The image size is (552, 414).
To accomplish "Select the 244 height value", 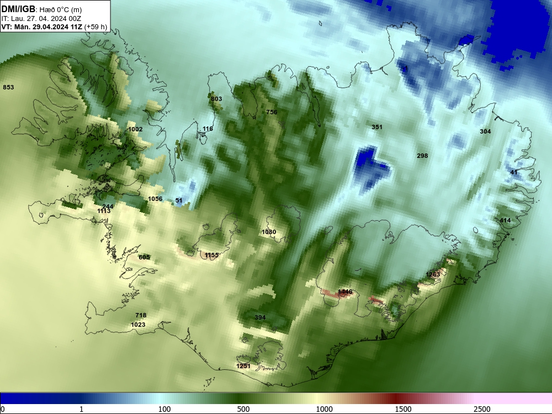I will tap(108, 206).
